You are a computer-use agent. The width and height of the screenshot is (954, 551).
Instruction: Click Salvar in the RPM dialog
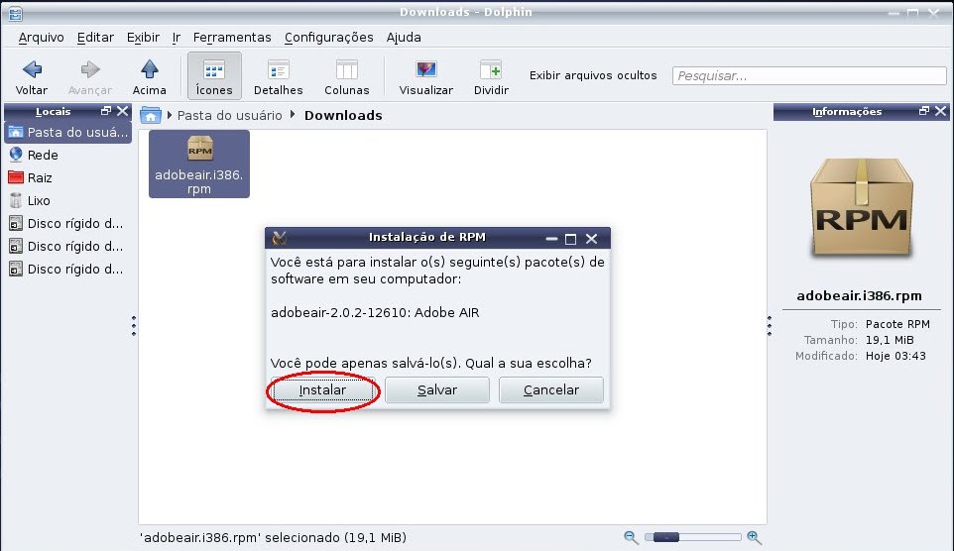(x=437, y=389)
